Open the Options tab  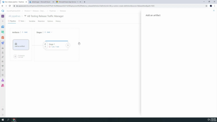pos(50,21)
